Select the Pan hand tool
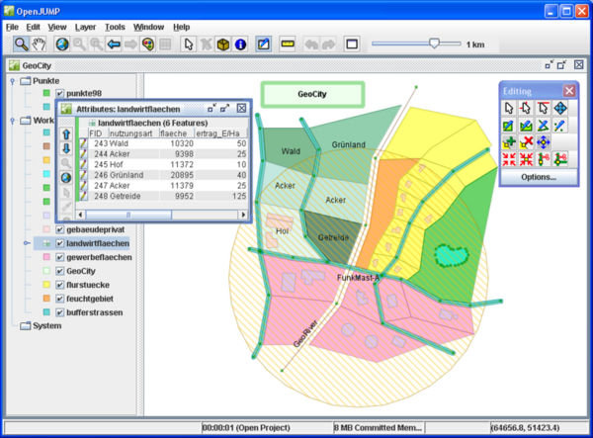Image resolution: width=593 pixels, height=438 pixels. coord(39,44)
